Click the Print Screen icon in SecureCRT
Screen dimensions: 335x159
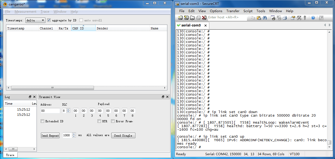[273, 18]
